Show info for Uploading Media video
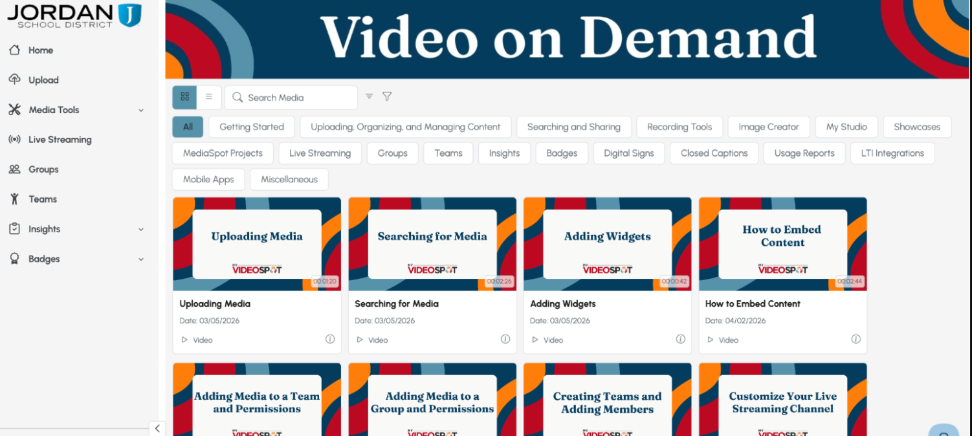 pyautogui.click(x=330, y=339)
